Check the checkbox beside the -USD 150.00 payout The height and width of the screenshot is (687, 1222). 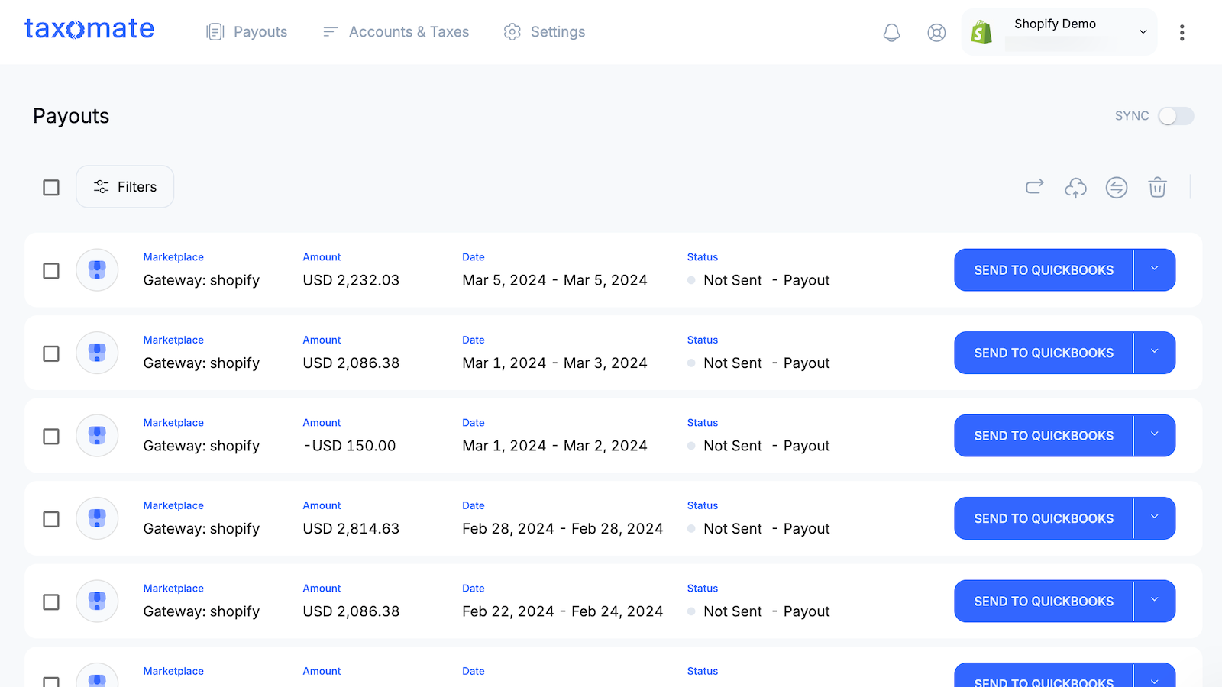51,436
